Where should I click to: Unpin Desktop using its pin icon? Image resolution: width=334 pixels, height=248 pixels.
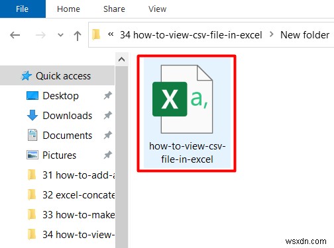point(108,95)
